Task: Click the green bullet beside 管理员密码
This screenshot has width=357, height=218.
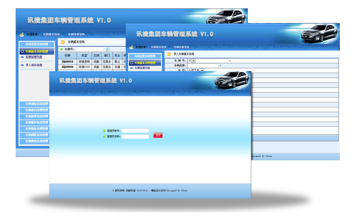Action: (104, 136)
